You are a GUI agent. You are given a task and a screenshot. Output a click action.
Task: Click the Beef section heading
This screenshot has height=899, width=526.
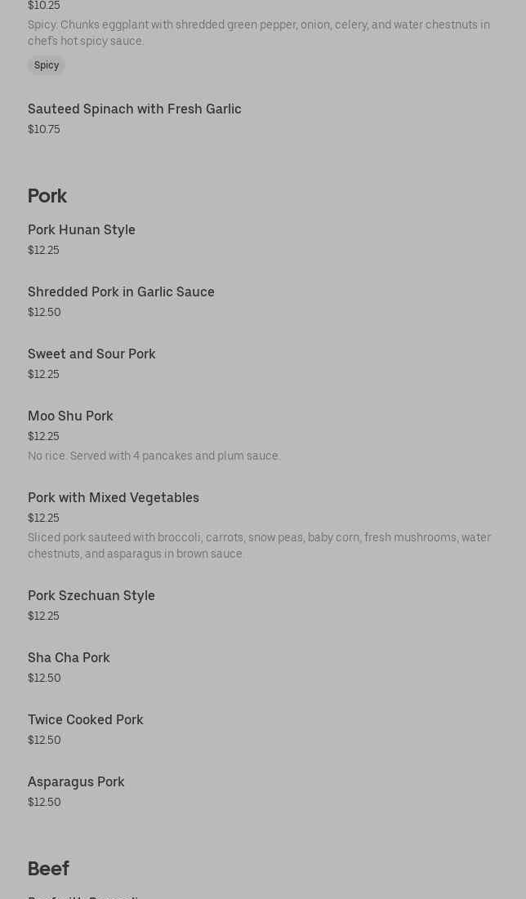click(48, 869)
